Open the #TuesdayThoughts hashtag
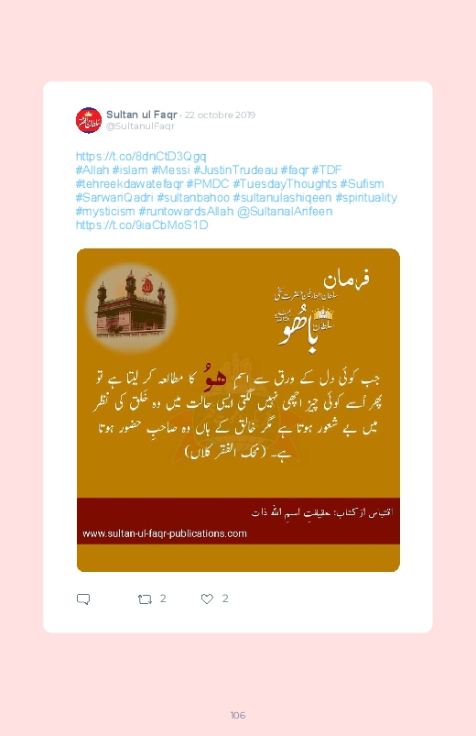Image resolution: width=476 pixels, height=736 pixels. point(285,184)
